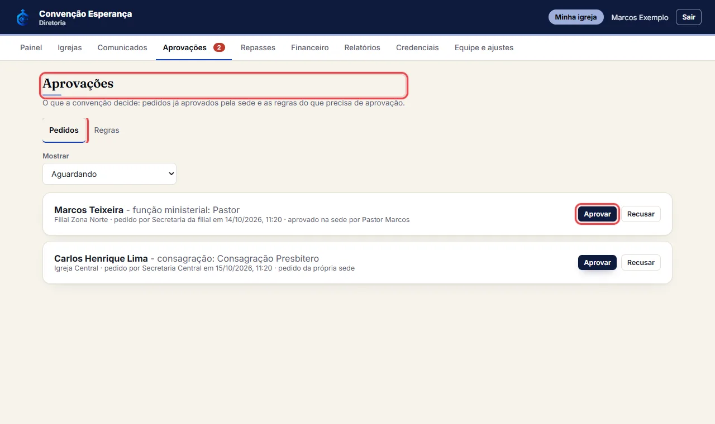Select the Pedidos sub-tab
This screenshot has height=424, width=715.
click(x=64, y=130)
